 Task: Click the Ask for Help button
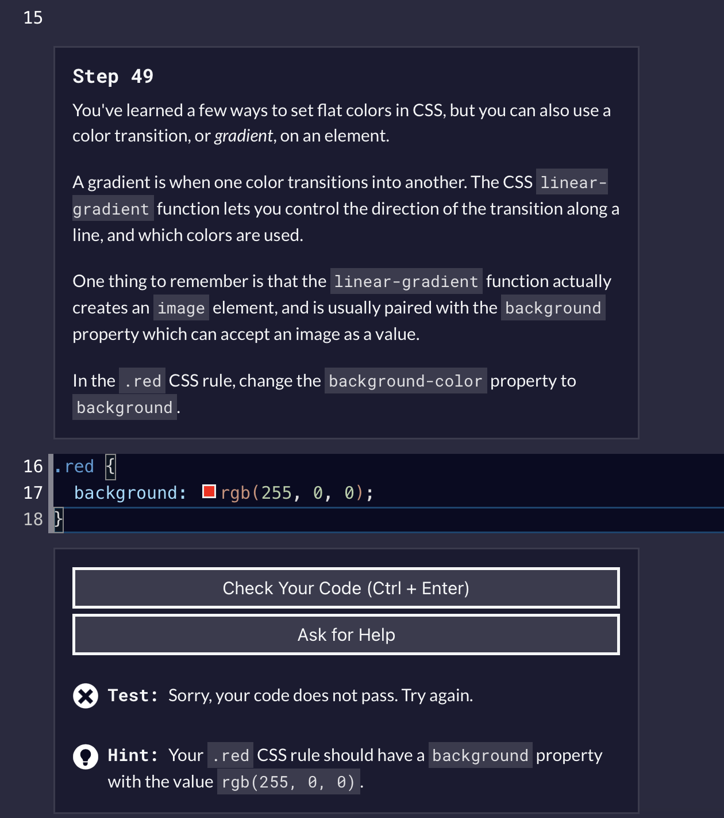pyautogui.click(x=345, y=634)
